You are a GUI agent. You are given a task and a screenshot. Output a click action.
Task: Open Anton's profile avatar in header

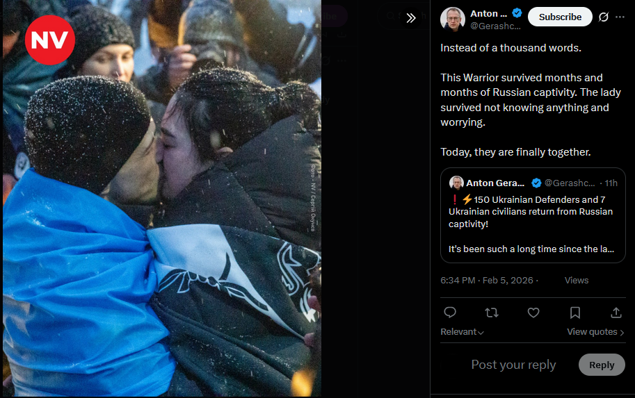(453, 19)
